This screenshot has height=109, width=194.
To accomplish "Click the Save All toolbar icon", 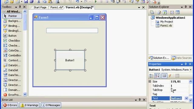I will (32, 2).
